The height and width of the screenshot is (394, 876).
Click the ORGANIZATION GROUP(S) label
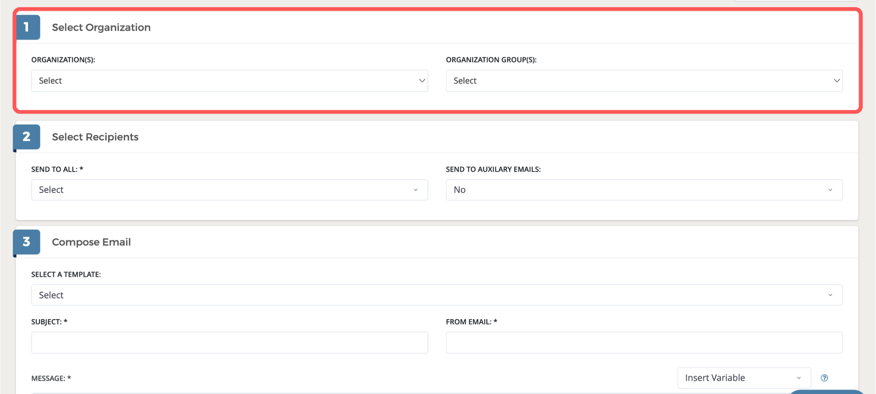point(491,60)
